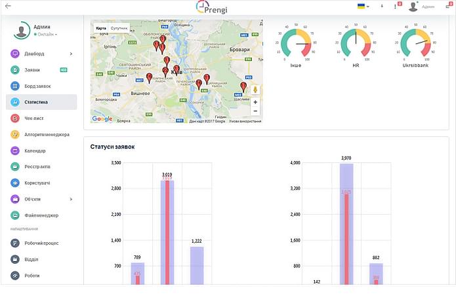Expand the Дашборд submenu chevron
This screenshot has width=456, height=301.
point(71,54)
